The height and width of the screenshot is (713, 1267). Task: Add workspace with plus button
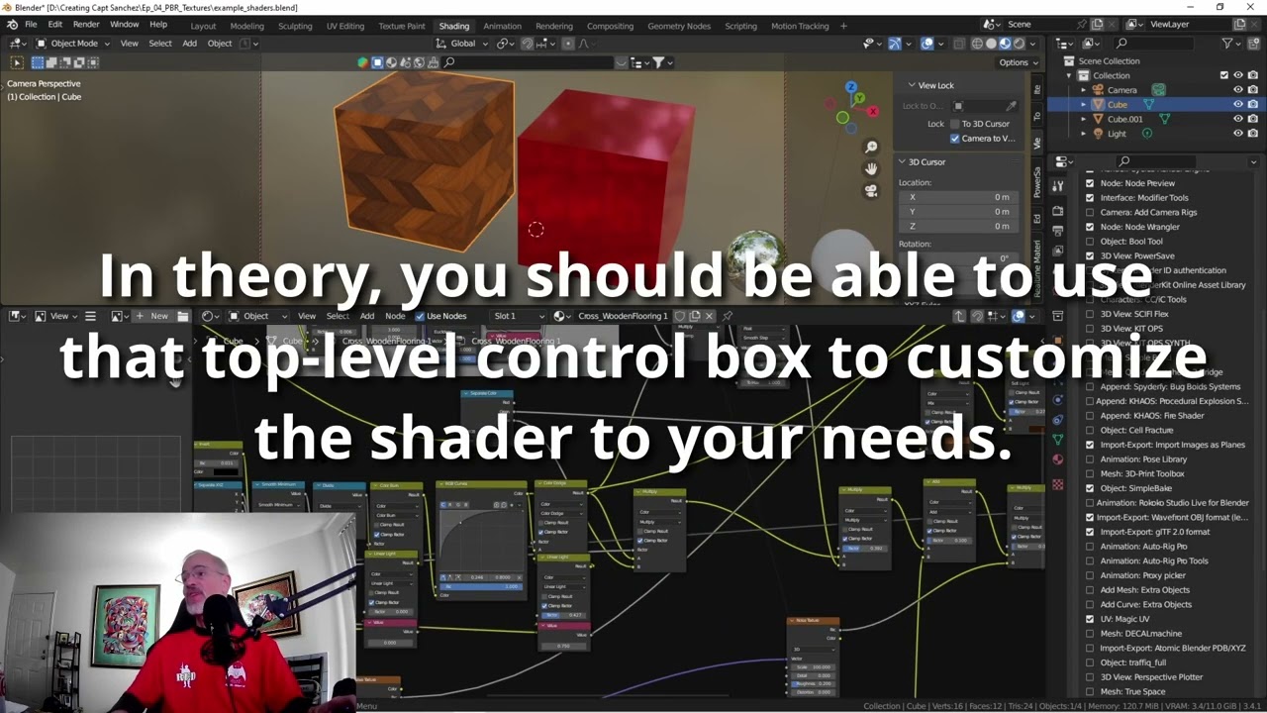coord(843,26)
